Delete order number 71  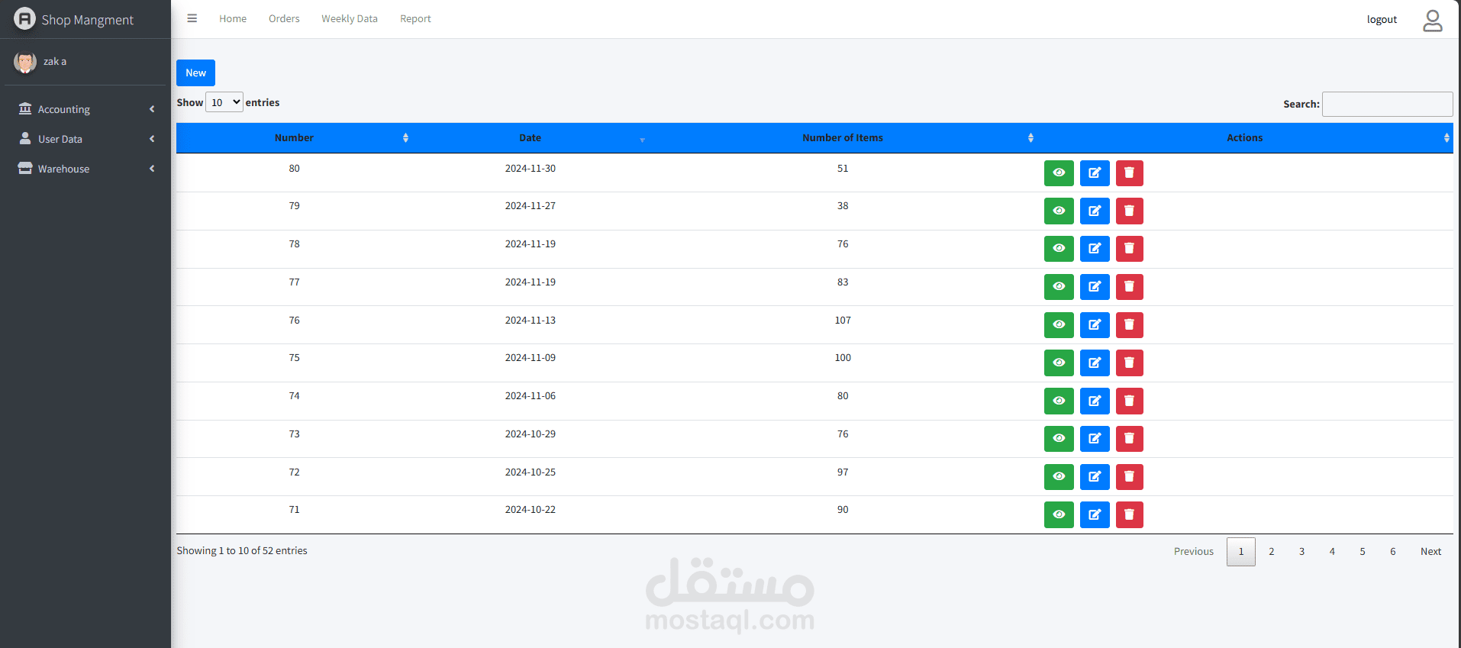click(x=1129, y=514)
